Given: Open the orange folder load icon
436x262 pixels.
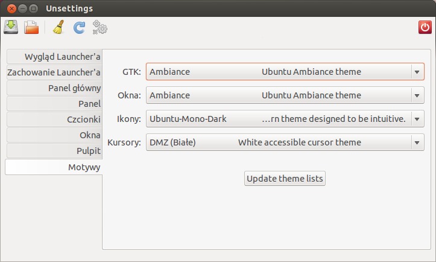Looking at the screenshot, I should (x=31, y=27).
